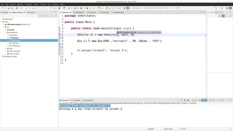Collapse the oop project tree node
The width and height of the screenshot is (233, 131).
pos(1,22)
